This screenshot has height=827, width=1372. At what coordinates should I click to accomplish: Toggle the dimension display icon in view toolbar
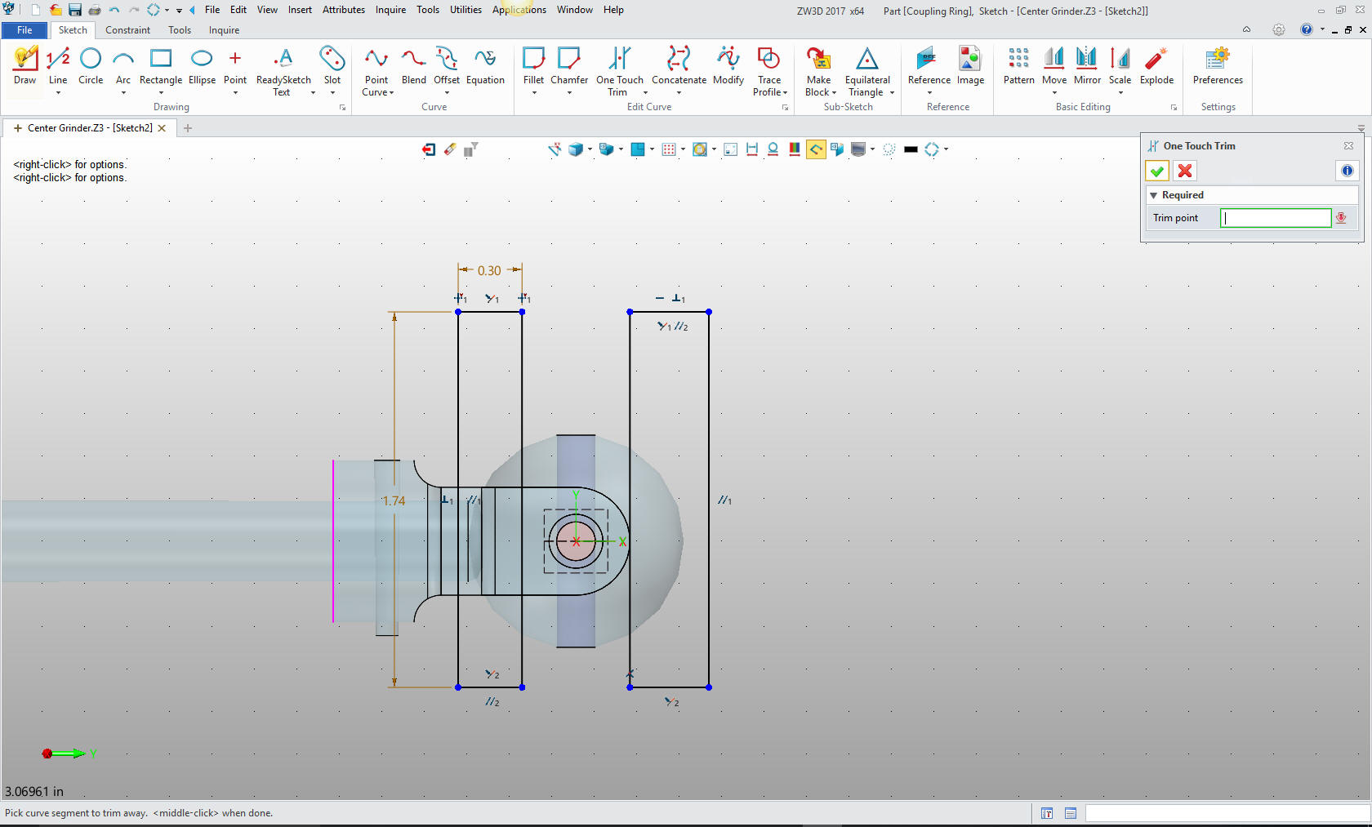(x=752, y=149)
